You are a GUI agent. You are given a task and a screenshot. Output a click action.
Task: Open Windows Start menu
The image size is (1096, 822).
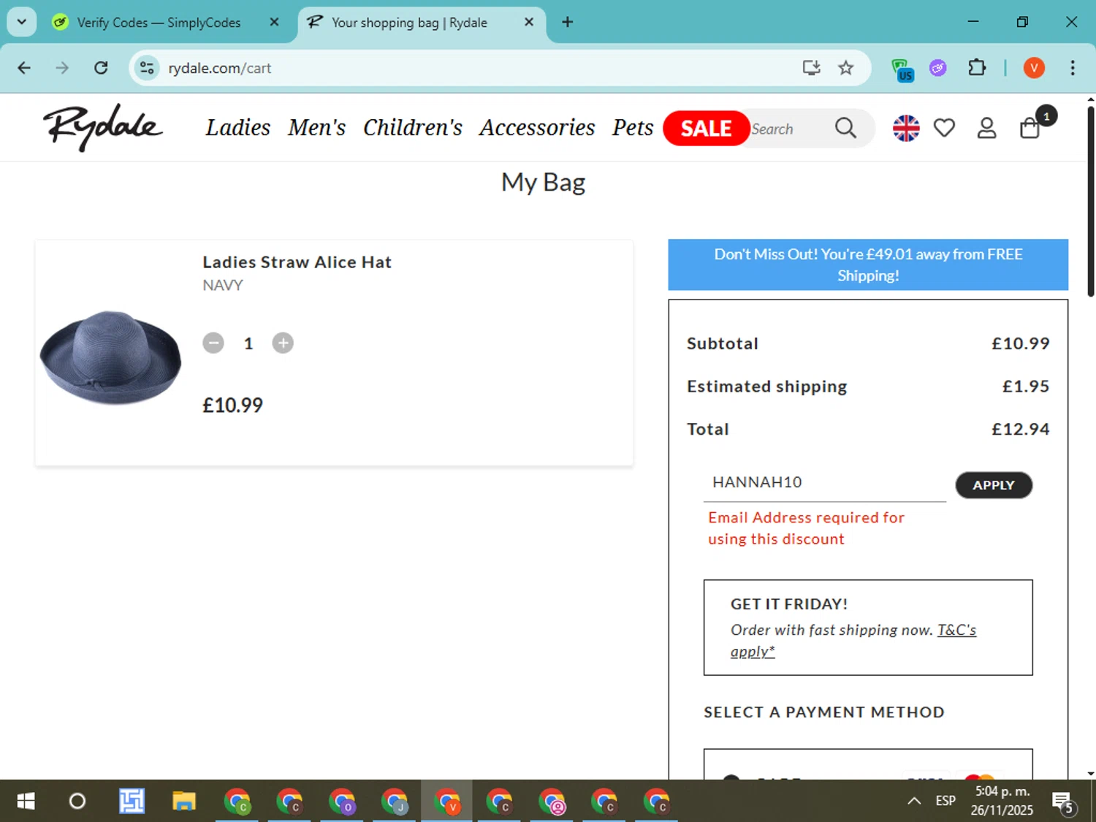pos(26,802)
